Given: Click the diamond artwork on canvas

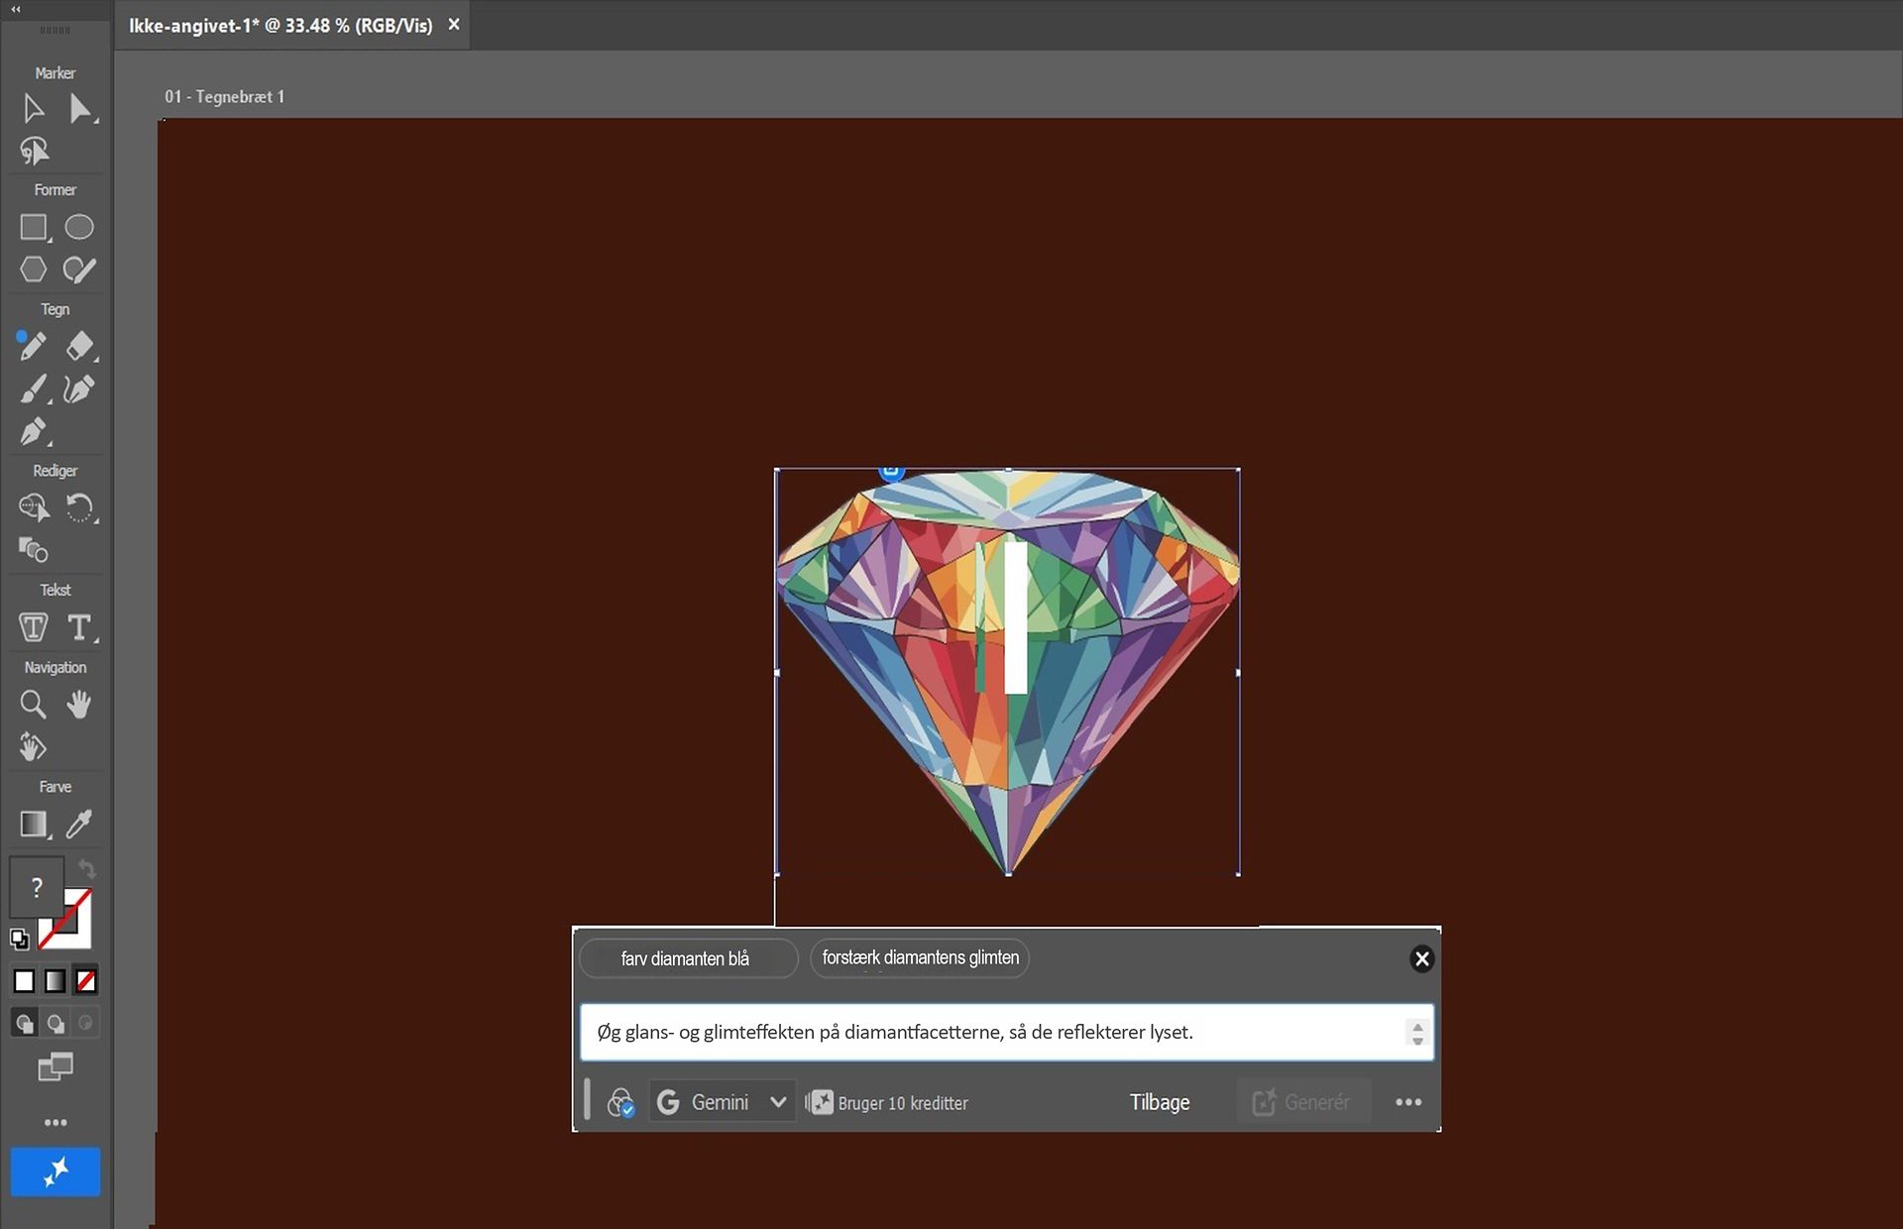Looking at the screenshot, I should (x=1008, y=671).
